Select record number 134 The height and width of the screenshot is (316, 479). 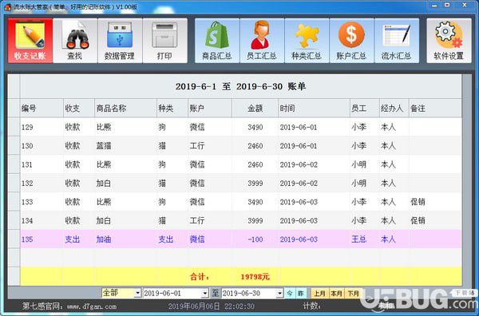point(27,220)
